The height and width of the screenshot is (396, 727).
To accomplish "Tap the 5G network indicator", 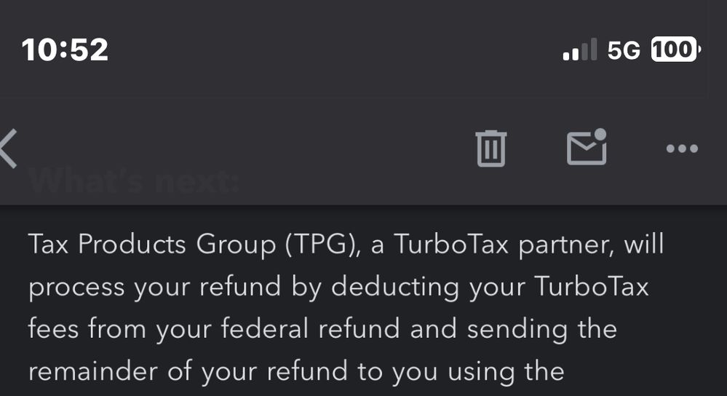I will tap(624, 50).
